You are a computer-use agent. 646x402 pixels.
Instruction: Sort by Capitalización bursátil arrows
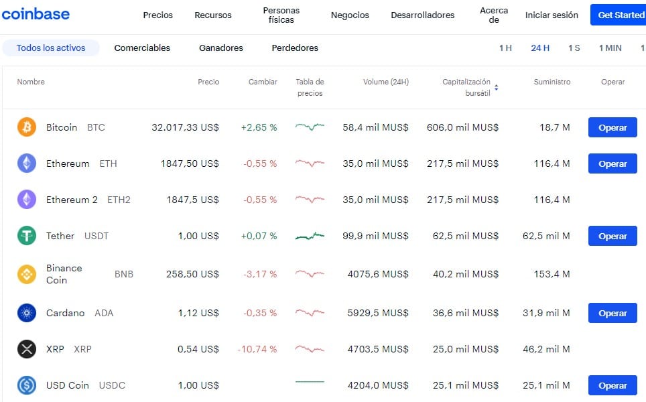click(x=497, y=87)
